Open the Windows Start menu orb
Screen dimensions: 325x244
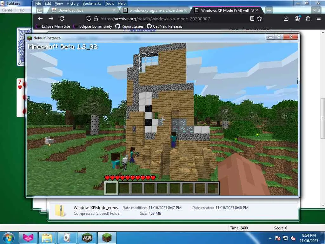(x=9, y=238)
